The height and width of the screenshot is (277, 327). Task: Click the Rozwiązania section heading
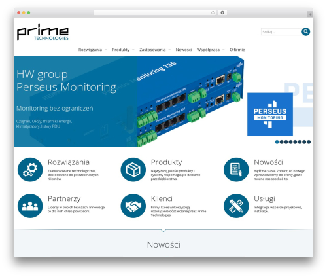tap(69, 162)
